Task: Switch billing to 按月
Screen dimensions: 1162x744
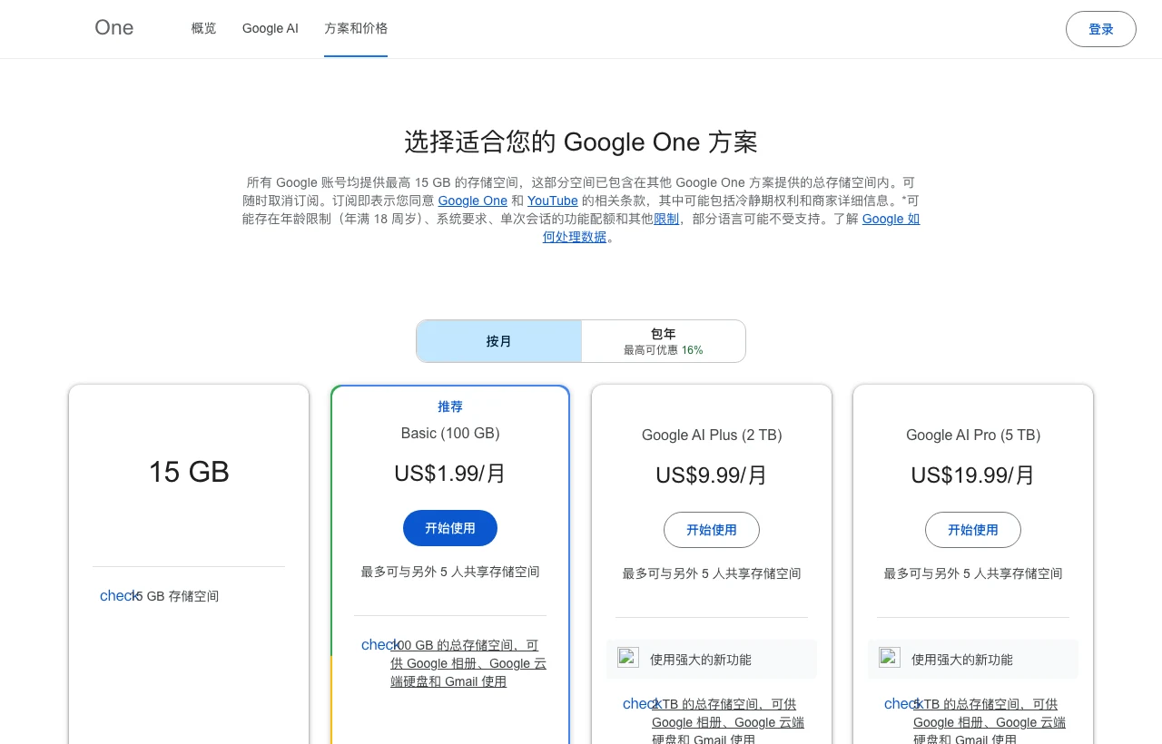Action: coord(499,341)
